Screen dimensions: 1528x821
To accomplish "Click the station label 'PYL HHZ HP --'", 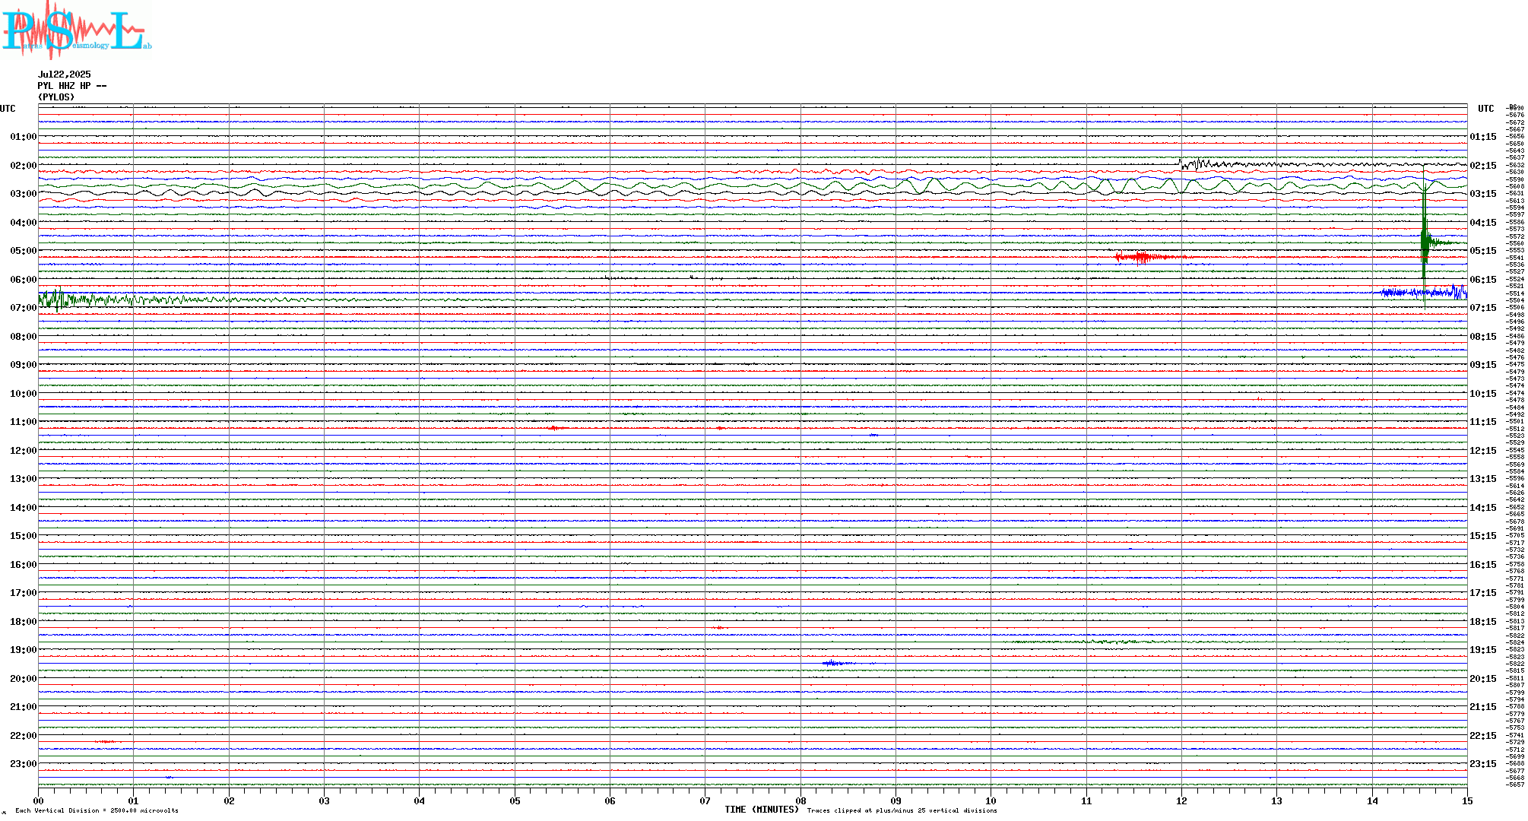I will click(x=72, y=86).
